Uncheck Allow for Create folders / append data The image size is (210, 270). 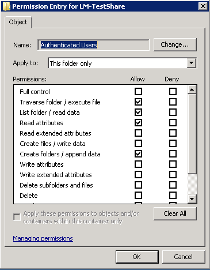tap(138, 153)
